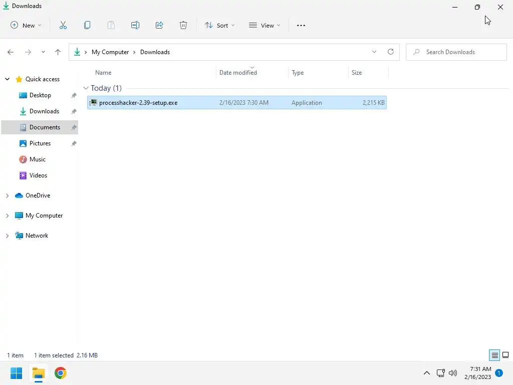Click the taskbar clock and date
513x385 pixels.
tap(477, 373)
